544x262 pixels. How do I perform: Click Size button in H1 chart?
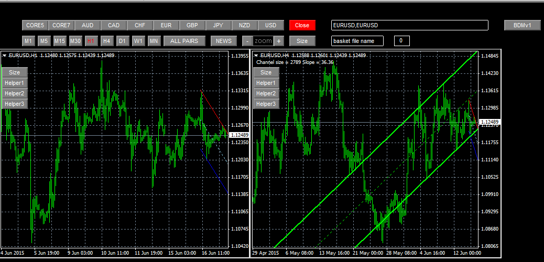click(x=15, y=72)
